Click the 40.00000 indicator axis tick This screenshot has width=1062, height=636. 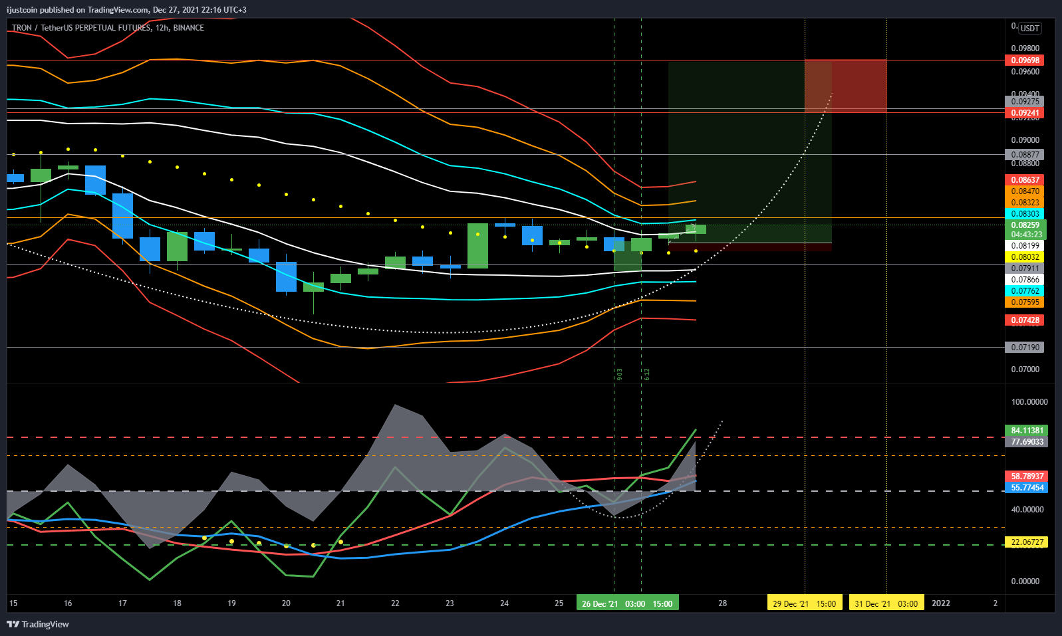1027,510
